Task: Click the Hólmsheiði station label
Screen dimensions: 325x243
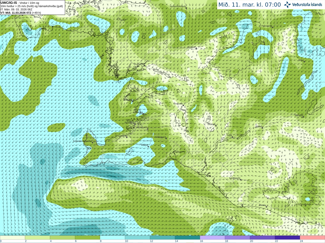Action: pos(141,127)
